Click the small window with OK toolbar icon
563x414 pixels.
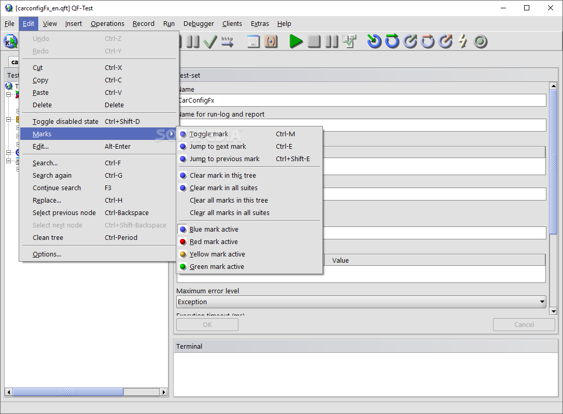coord(254,41)
